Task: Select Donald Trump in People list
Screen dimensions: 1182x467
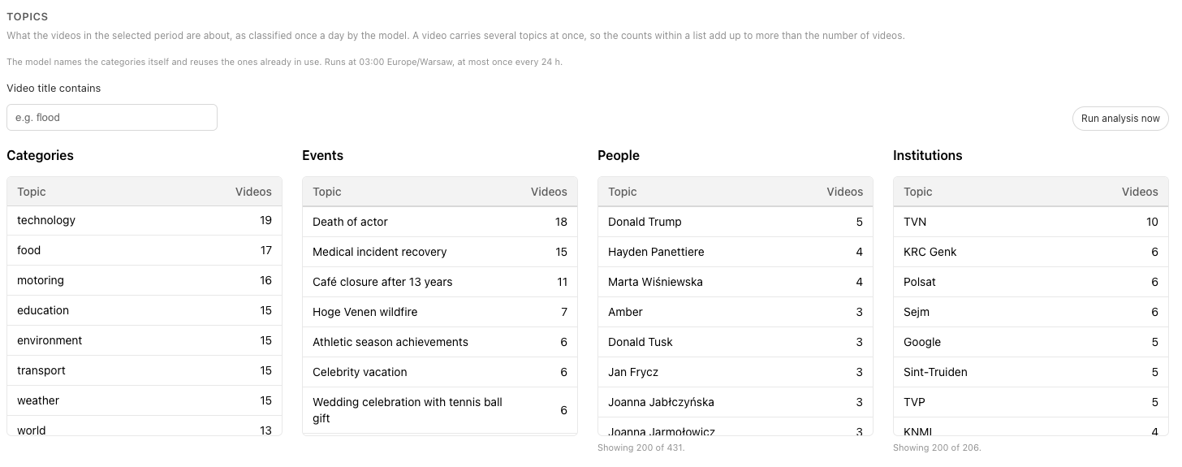Action: [736, 222]
